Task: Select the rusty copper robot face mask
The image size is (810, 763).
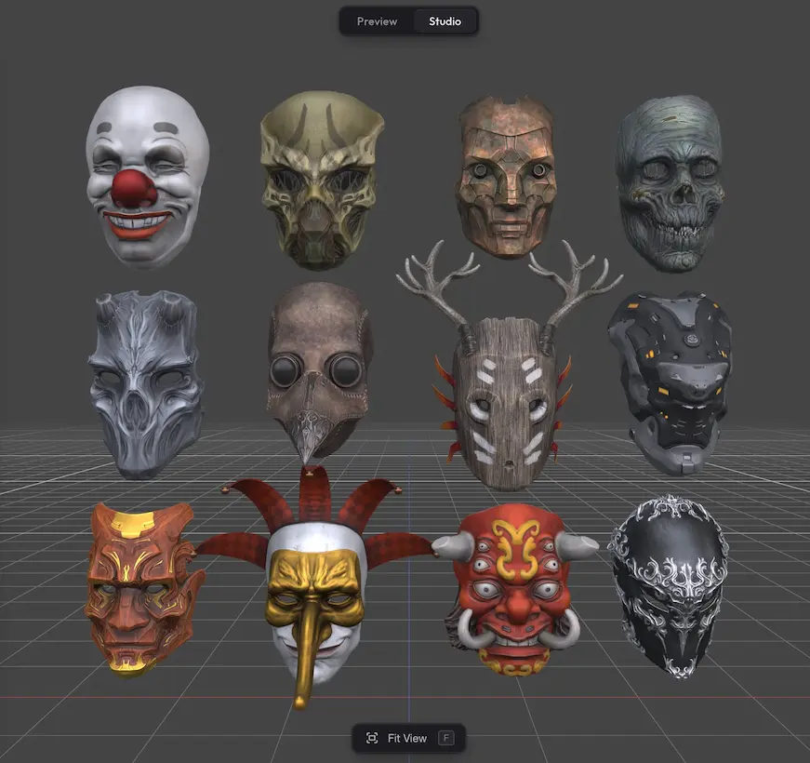Action: pos(507,177)
